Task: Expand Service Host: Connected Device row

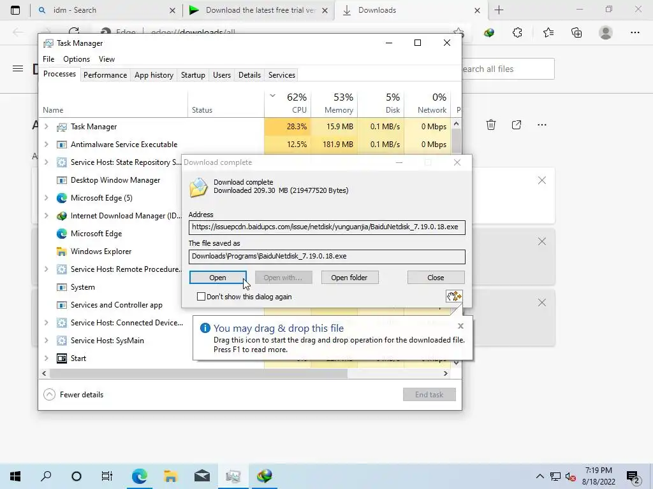Action: (46, 323)
